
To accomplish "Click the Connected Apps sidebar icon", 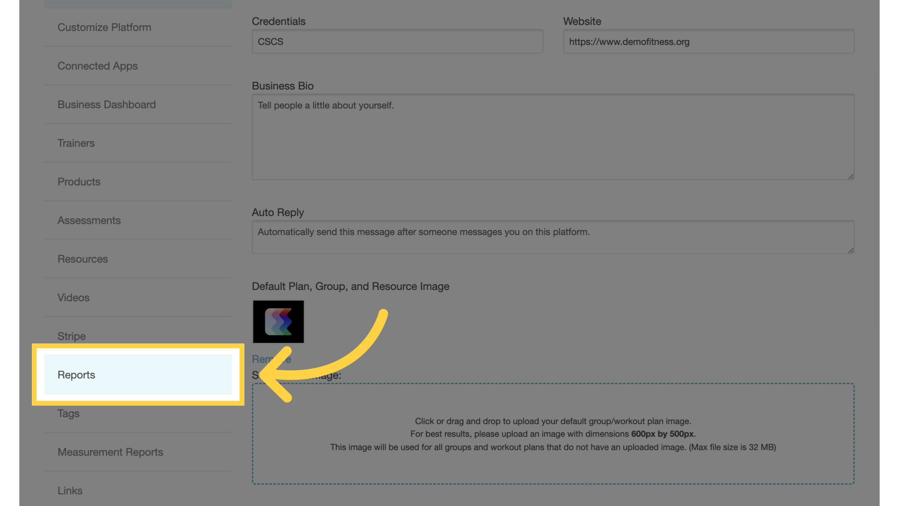I will pos(96,66).
